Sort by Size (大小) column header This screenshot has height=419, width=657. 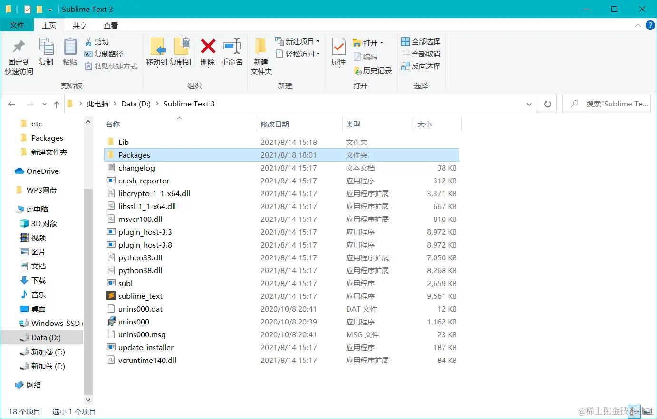coord(425,124)
